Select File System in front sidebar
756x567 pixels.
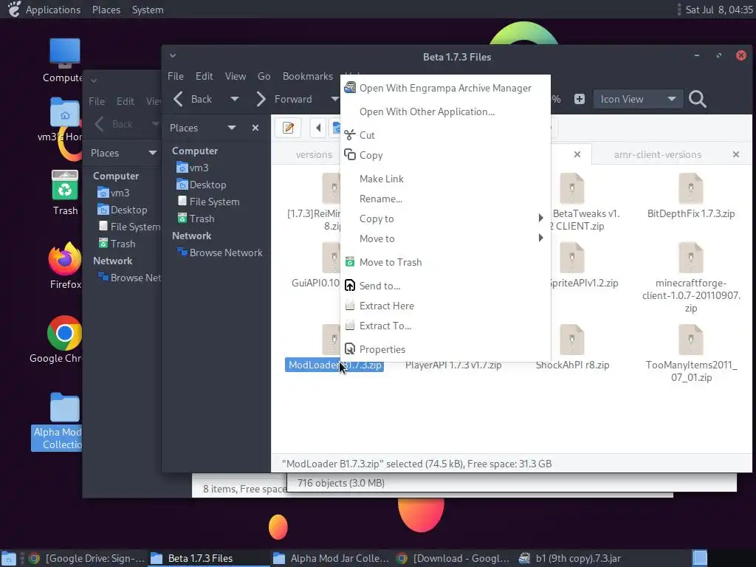[x=208, y=202]
